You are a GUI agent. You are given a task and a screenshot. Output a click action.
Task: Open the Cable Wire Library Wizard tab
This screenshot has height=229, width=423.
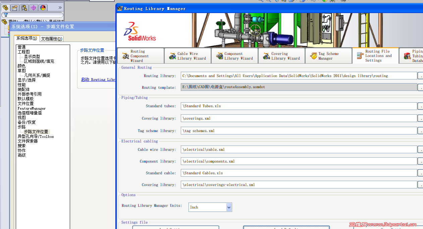pyautogui.click(x=188, y=56)
